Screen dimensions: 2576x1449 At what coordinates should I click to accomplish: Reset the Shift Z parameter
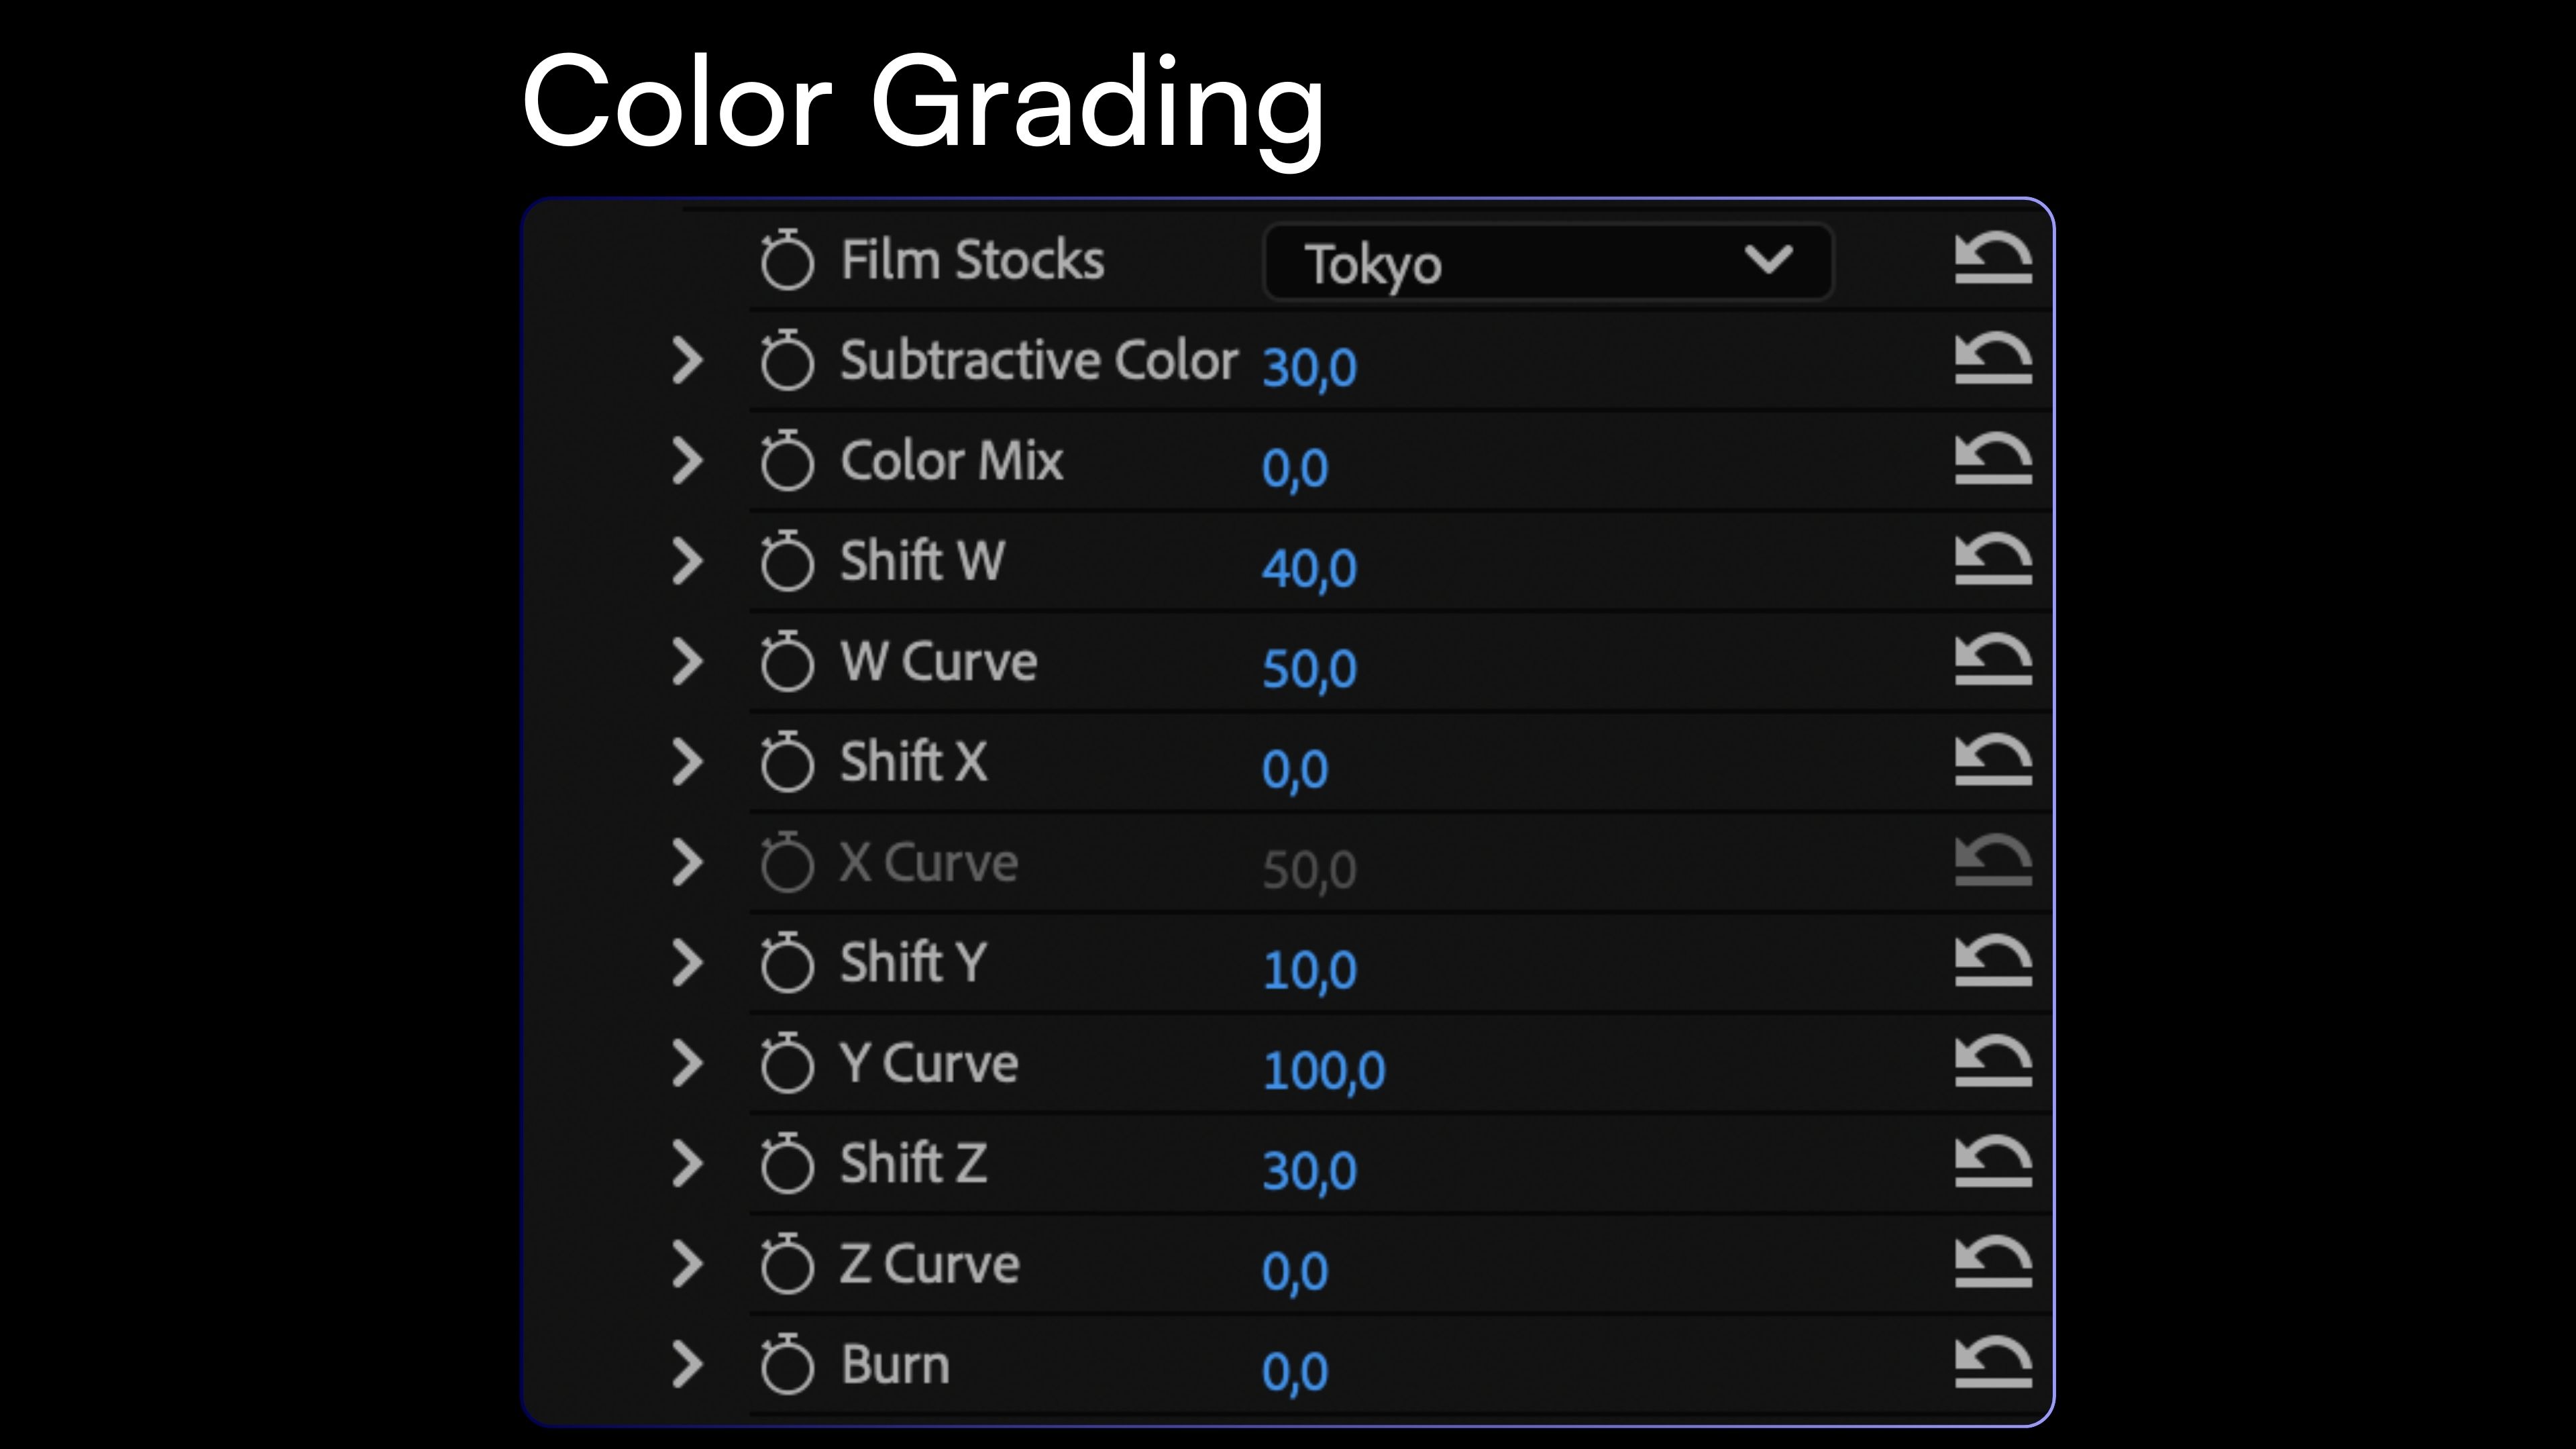(1992, 1161)
